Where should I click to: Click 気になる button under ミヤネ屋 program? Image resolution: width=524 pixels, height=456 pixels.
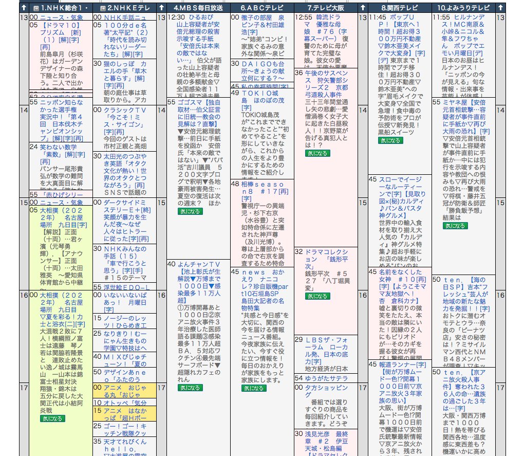point(455,226)
